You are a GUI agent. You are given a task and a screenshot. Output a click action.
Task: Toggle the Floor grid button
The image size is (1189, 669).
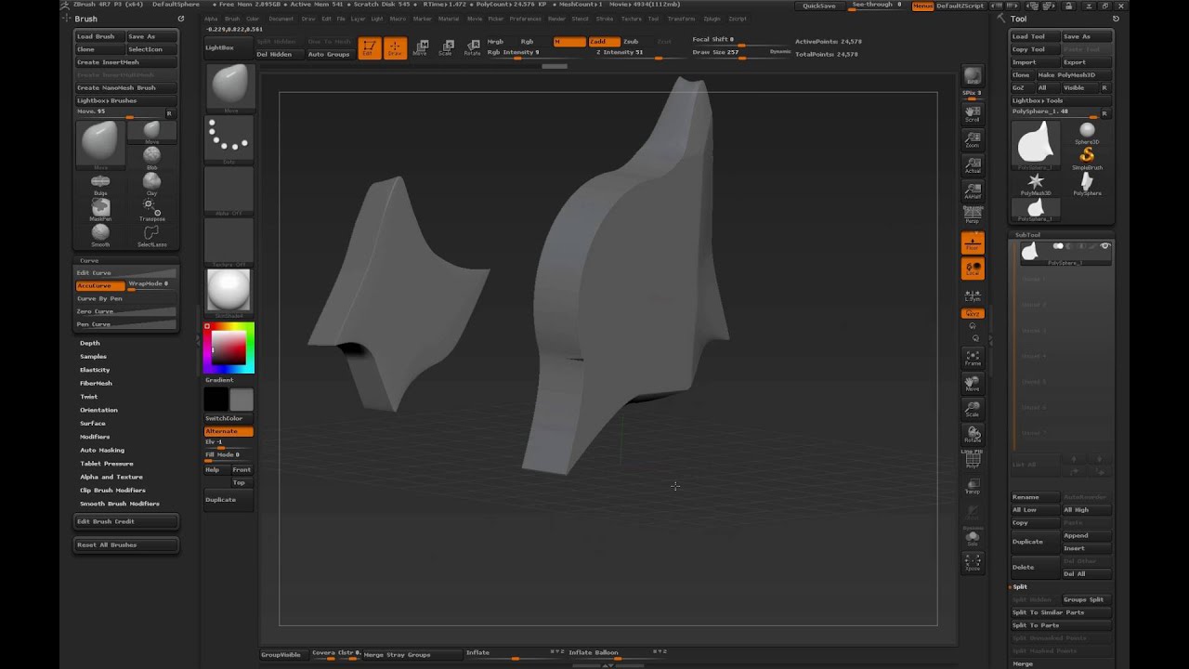click(x=973, y=243)
